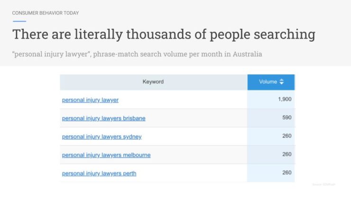Click the sort arrows icon beside Volume
Viewport: 351px width, 197px height.
tap(282, 81)
